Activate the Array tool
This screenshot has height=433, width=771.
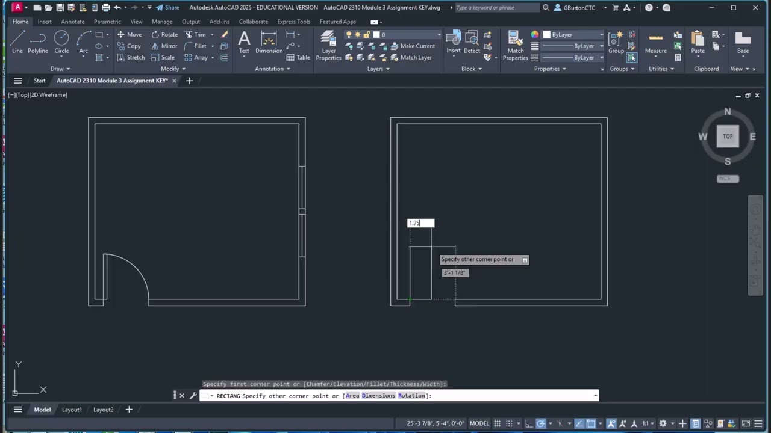coord(196,57)
